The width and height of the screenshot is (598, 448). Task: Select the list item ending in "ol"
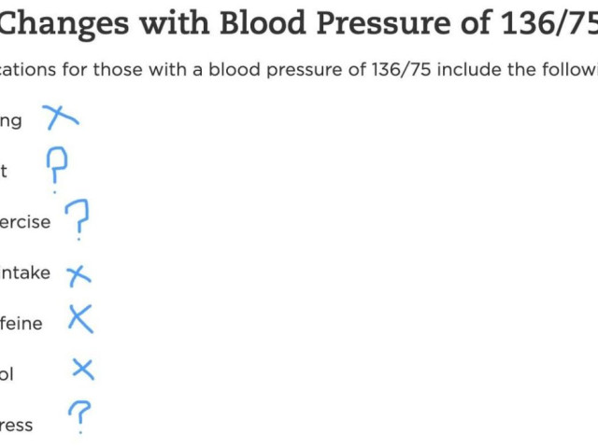coord(7,374)
